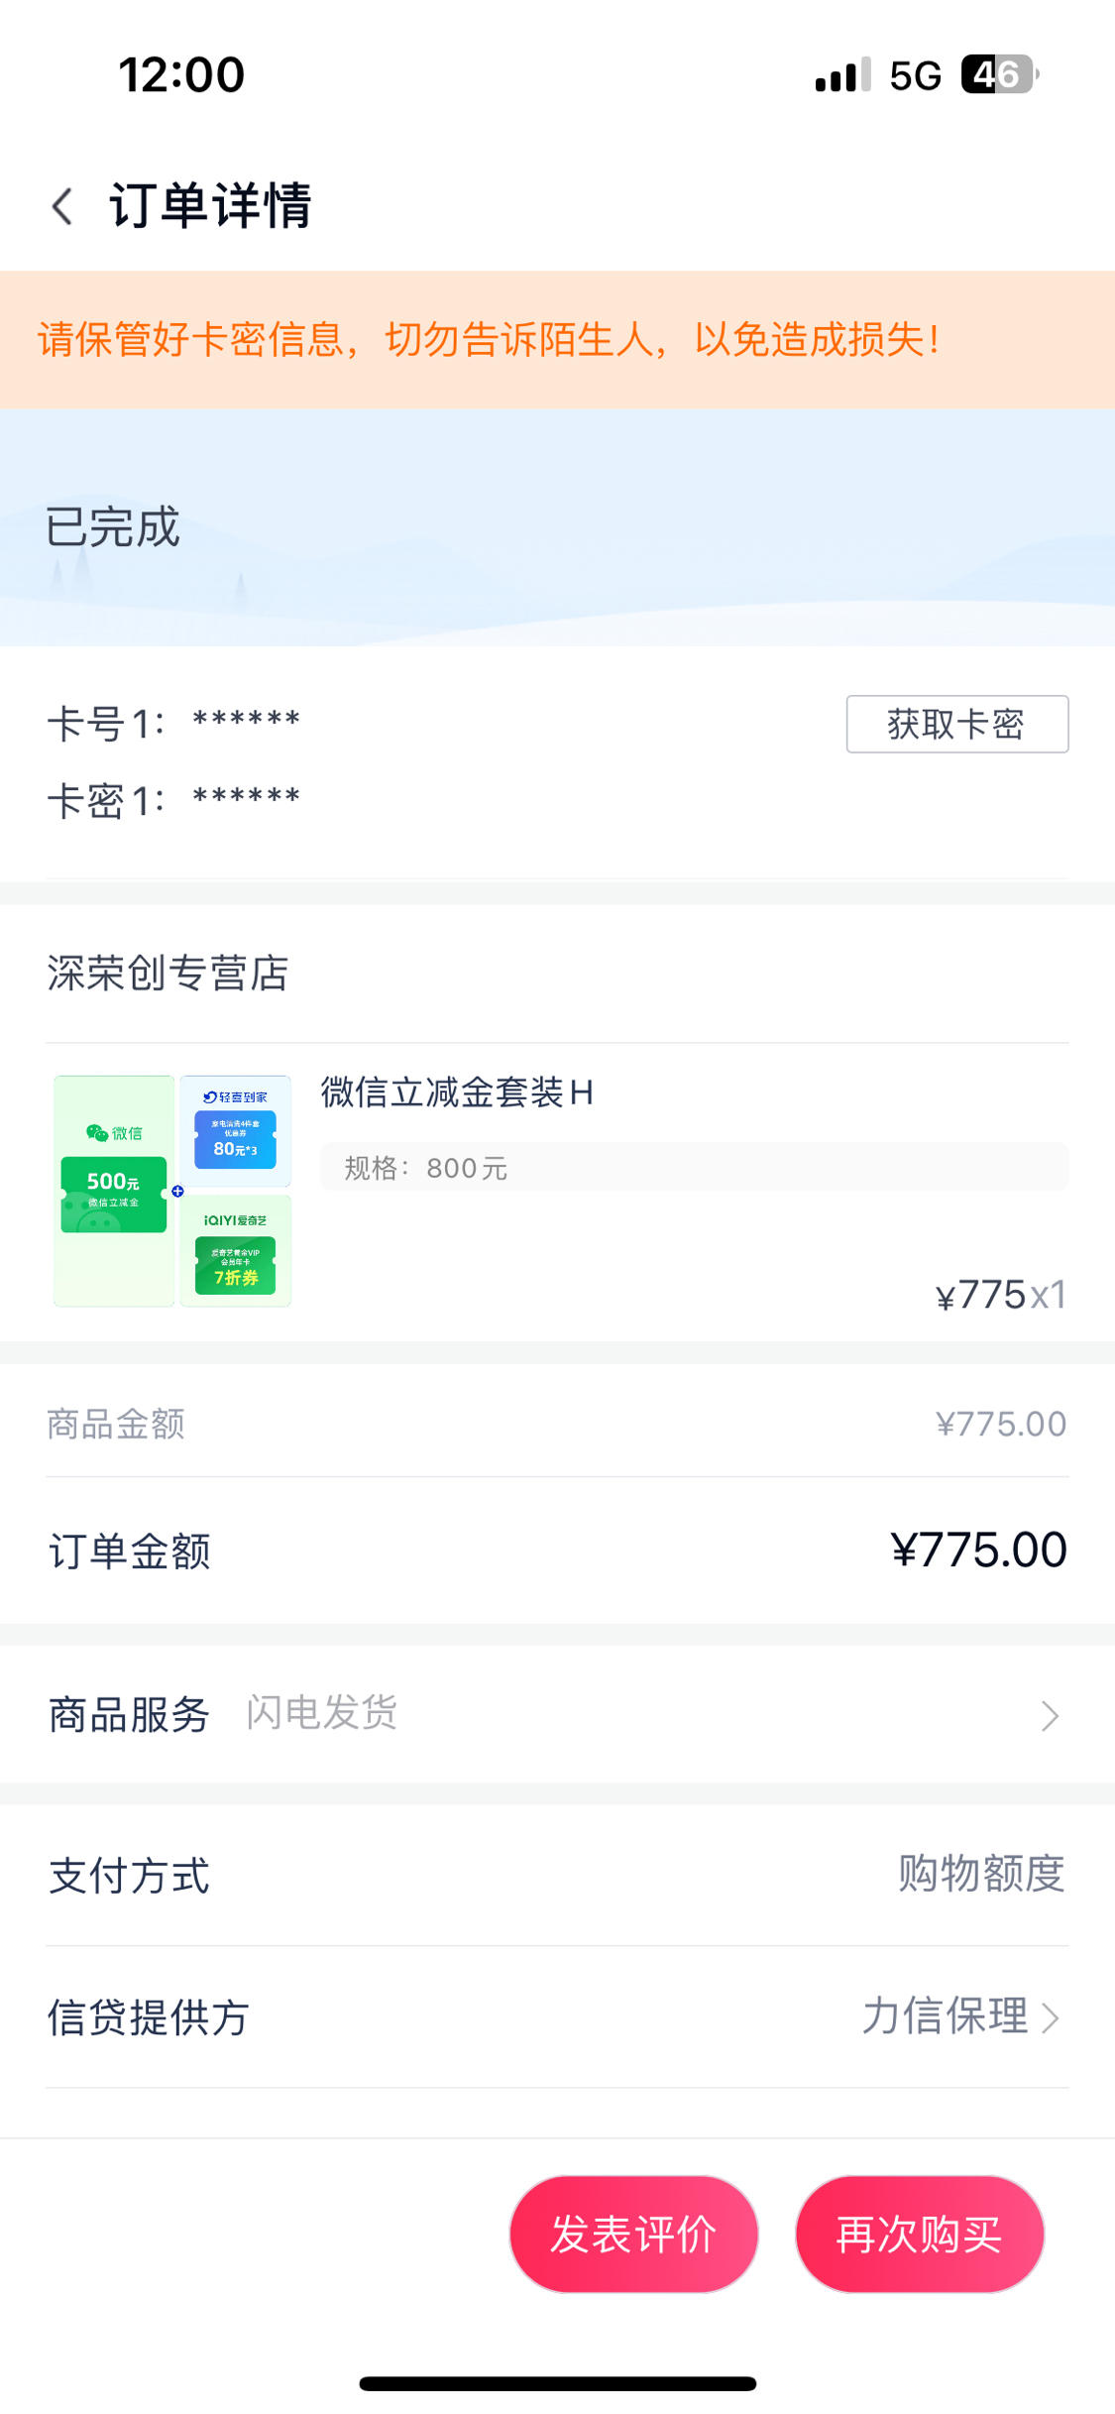Image resolution: width=1115 pixels, height=2414 pixels.
Task: Tap the 发表评价 button
Action: [x=633, y=2234]
